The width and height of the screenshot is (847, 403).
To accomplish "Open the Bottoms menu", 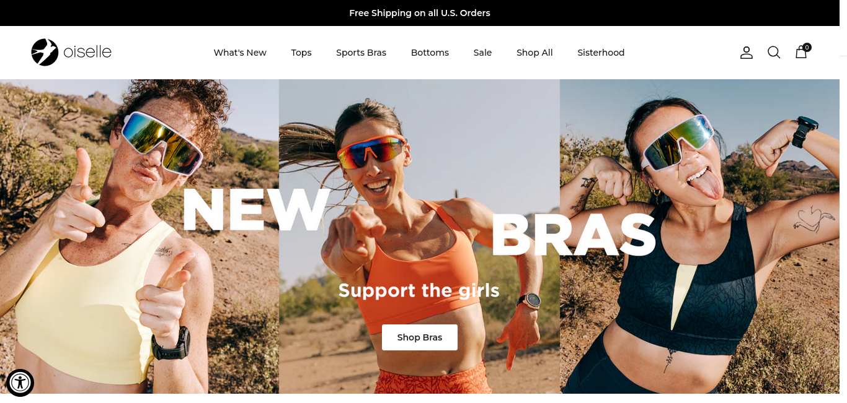I will coord(430,53).
